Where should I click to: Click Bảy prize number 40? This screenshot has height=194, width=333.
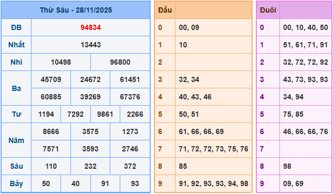click(x=76, y=183)
